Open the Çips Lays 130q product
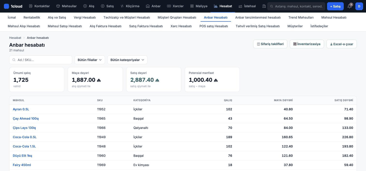The height and width of the screenshot is (171, 366). click(24, 128)
